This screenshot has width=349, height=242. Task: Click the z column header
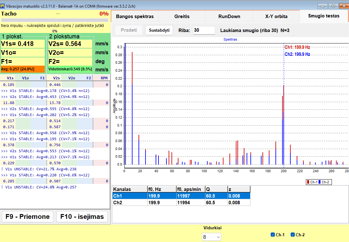point(239,189)
